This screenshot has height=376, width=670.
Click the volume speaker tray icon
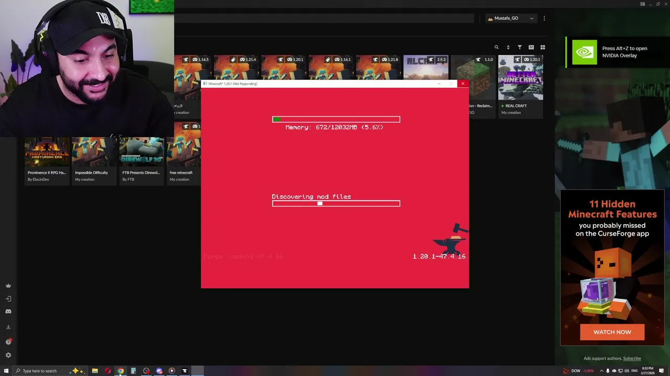[627, 371]
